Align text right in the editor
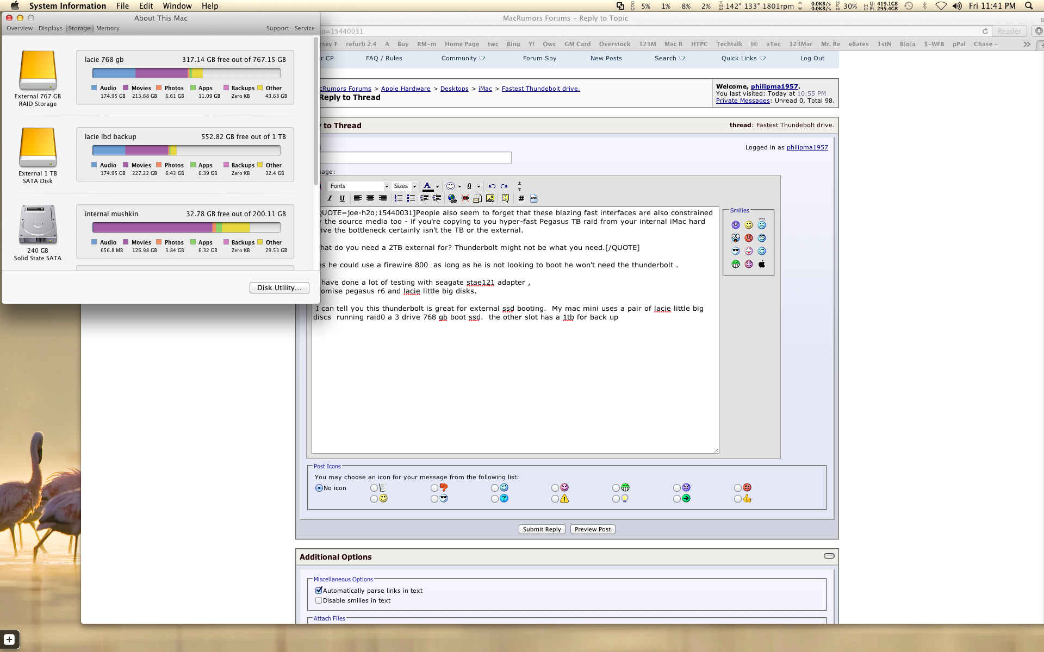The image size is (1044, 652). click(x=383, y=198)
